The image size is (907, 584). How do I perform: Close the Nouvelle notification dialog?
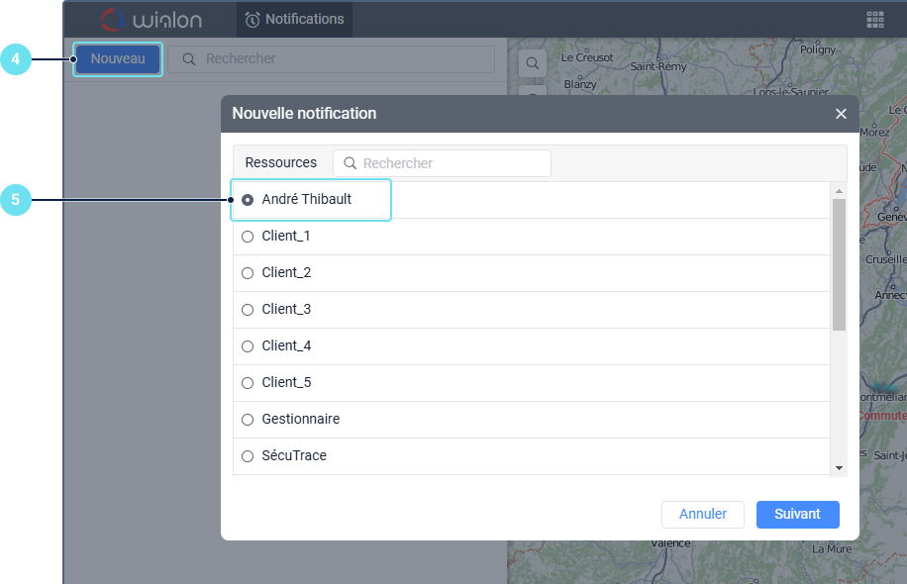coord(841,114)
